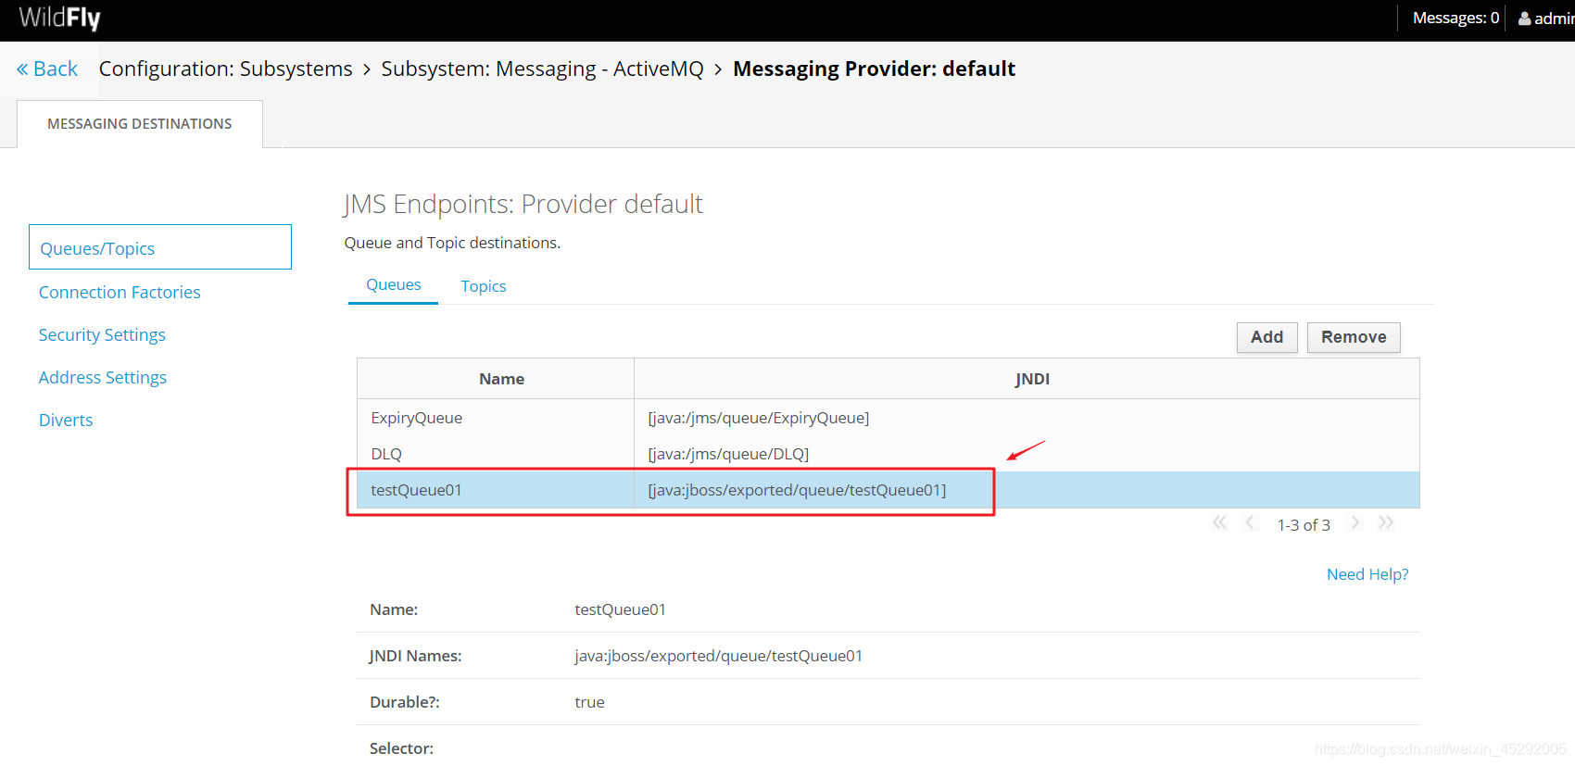Go to last page of queue table

click(1386, 523)
